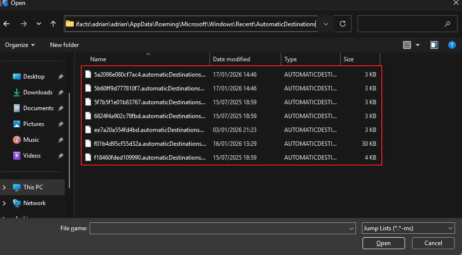Select the Music folder in sidebar
The width and height of the screenshot is (462, 255).
pyautogui.click(x=31, y=140)
